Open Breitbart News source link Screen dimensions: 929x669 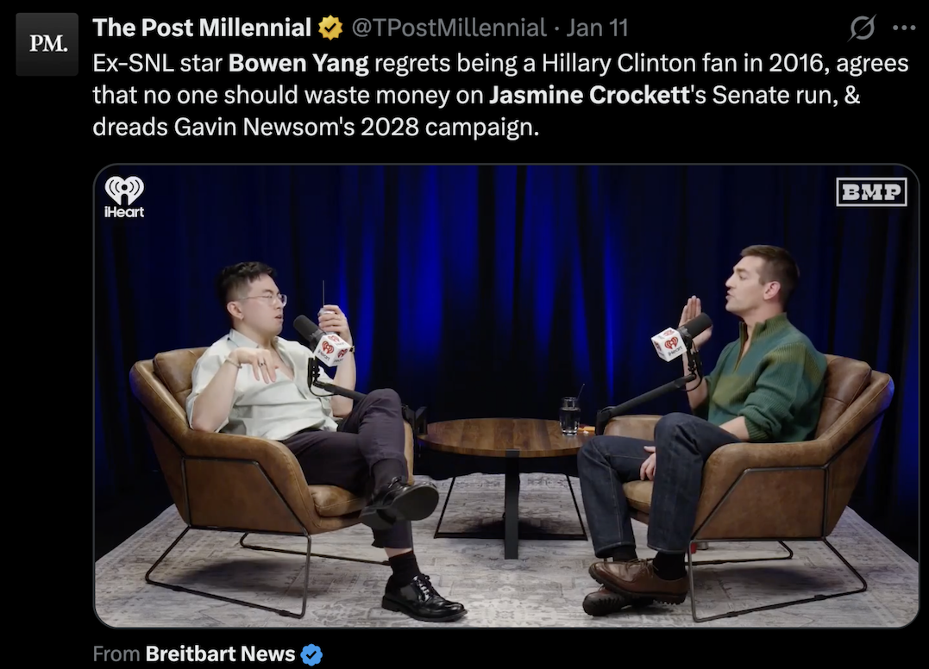point(220,653)
